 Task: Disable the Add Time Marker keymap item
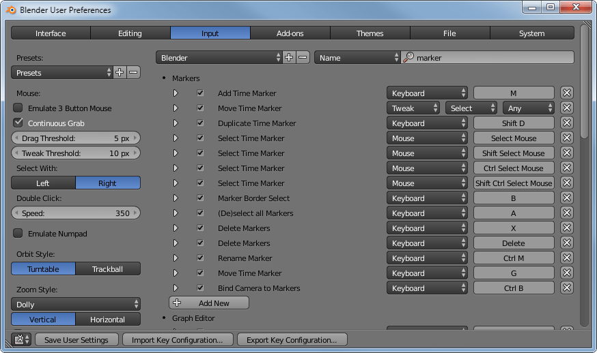tap(200, 93)
